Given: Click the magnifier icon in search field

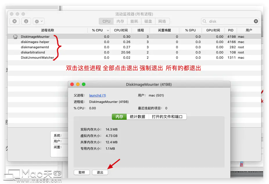Looking at the screenshot, I should pos(205,21).
